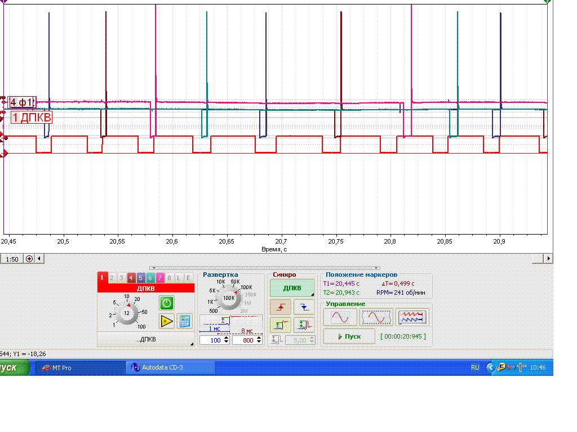Switch to channel tab 2

(x=112, y=278)
